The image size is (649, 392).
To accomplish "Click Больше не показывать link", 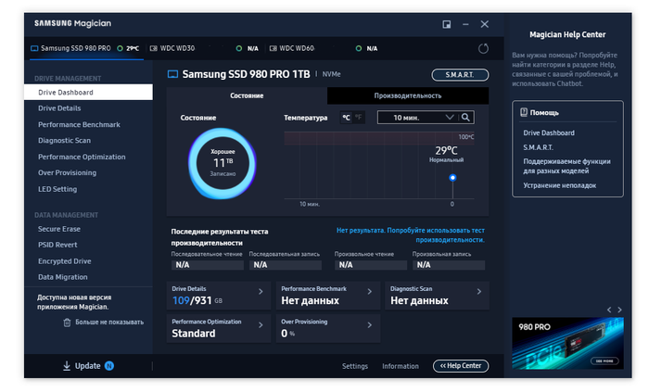I will pos(109,322).
